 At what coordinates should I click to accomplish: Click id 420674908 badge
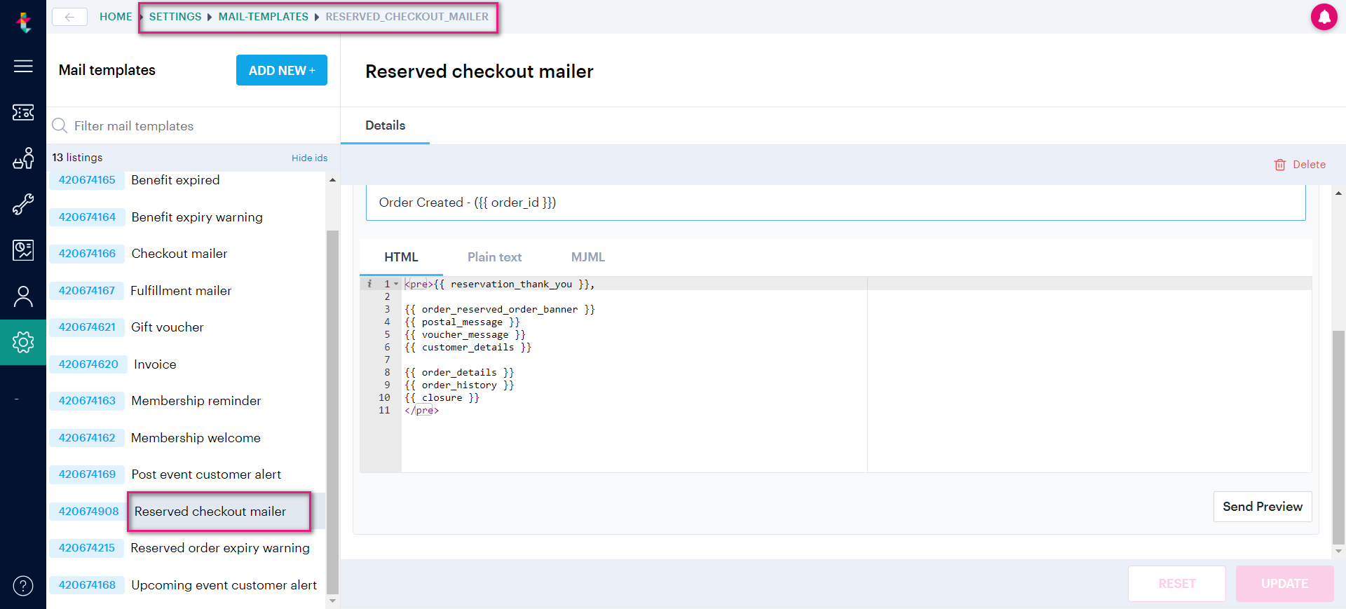point(89,512)
